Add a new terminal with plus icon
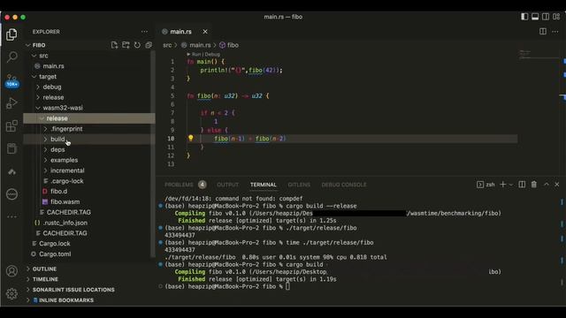The height and width of the screenshot is (318, 566). [x=502, y=185]
